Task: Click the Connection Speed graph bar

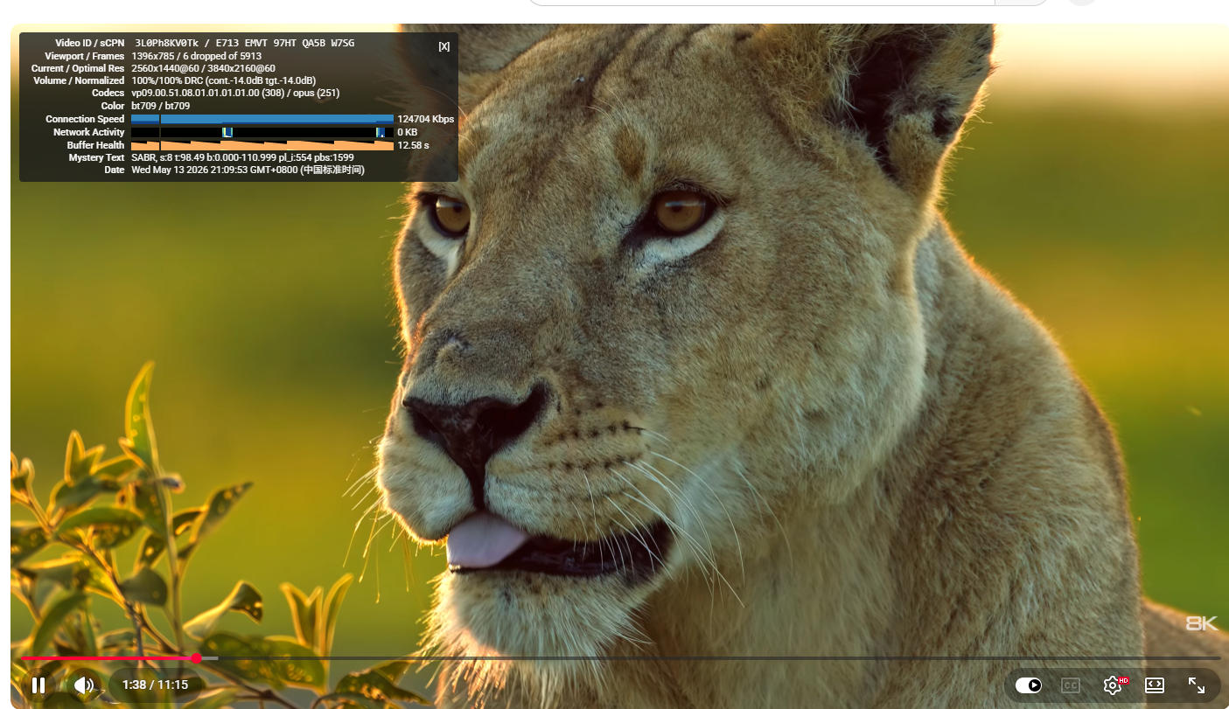Action: click(262, 119)
